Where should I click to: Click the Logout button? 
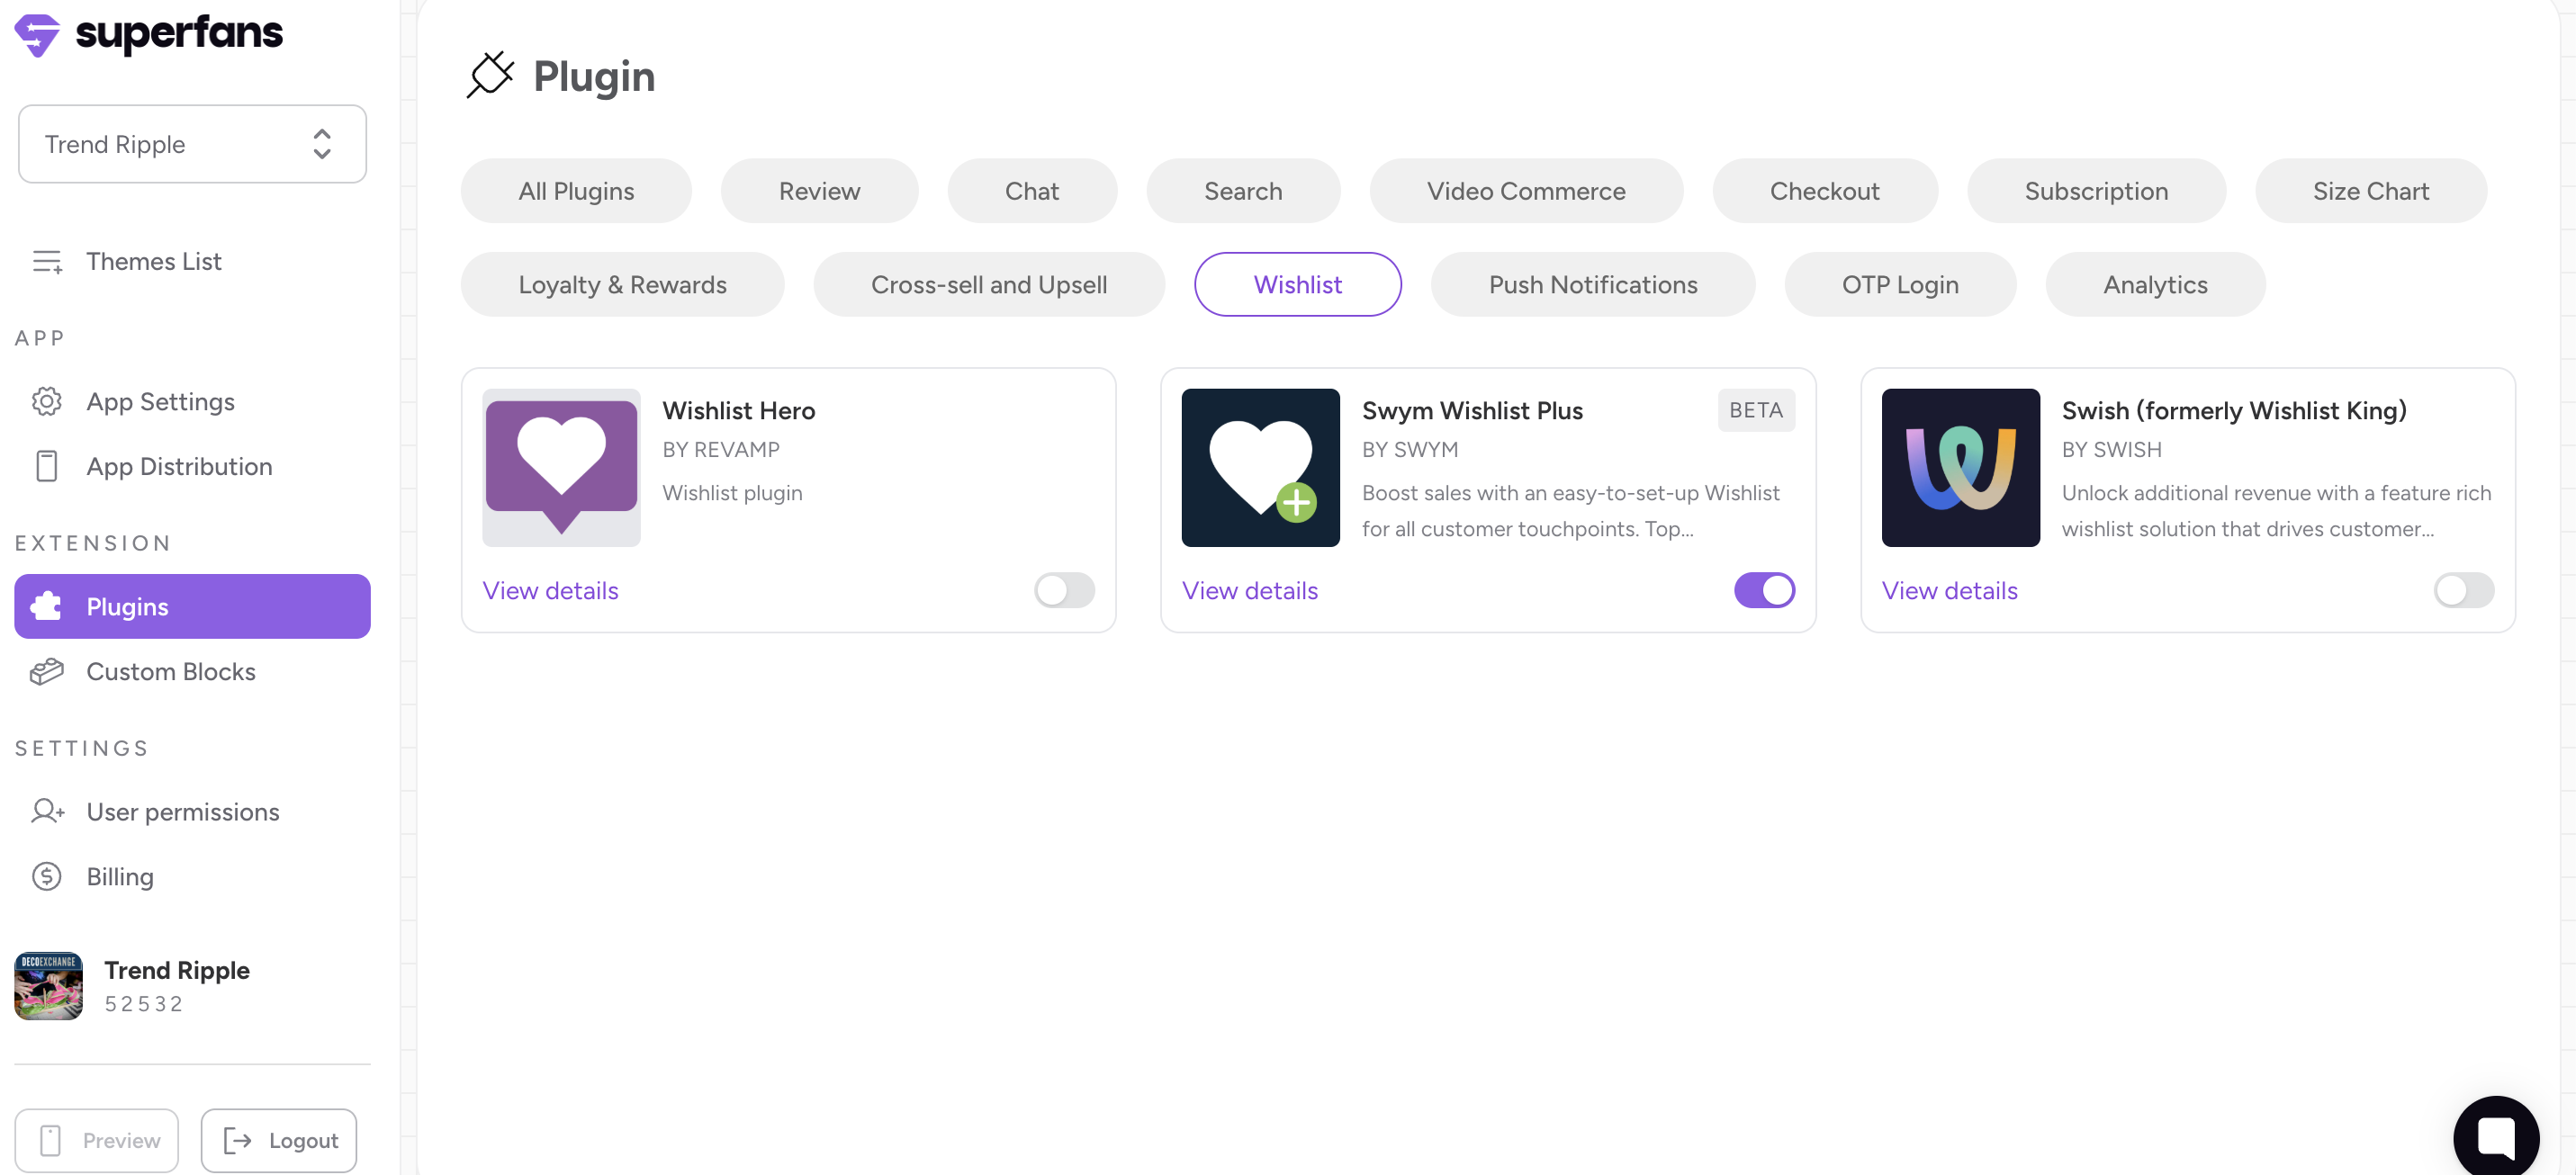tap(279, 1140)
